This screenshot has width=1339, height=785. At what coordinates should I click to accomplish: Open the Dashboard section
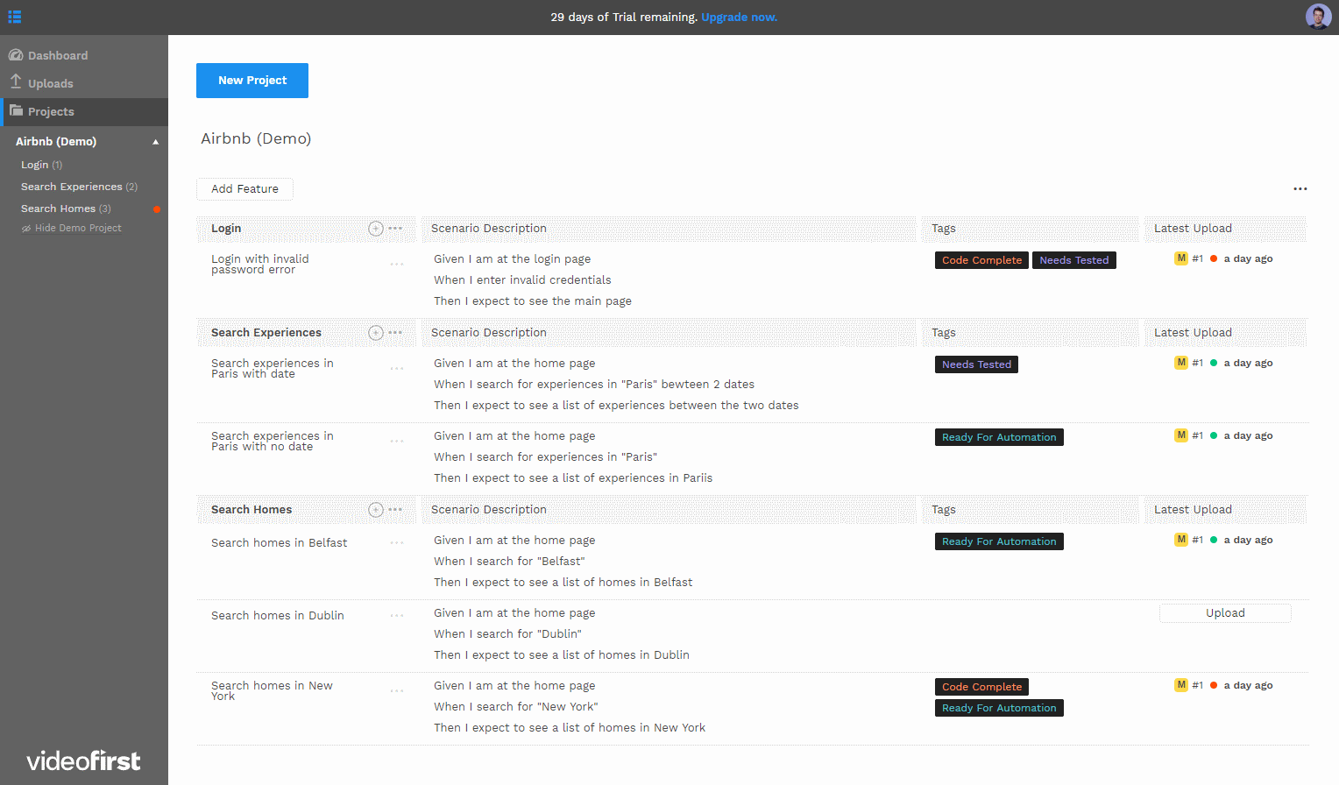(x=58, y=55)
